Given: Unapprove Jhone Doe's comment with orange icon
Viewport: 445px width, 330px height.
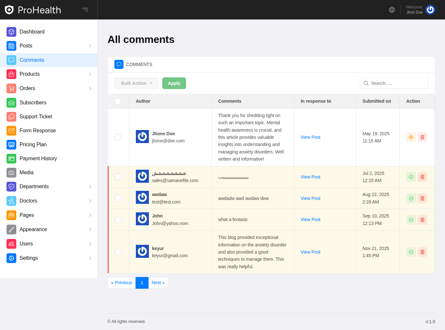Looking at the screenshot, I should click(411, 137).
